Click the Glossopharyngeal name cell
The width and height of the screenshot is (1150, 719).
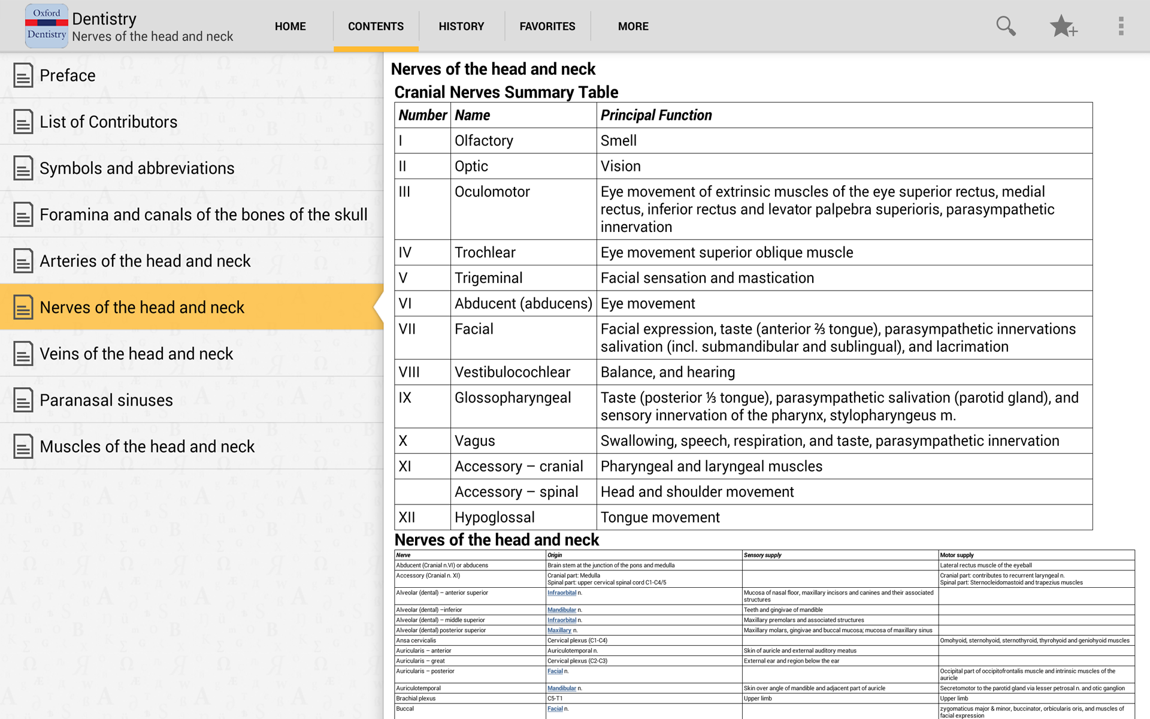(523, 406)
